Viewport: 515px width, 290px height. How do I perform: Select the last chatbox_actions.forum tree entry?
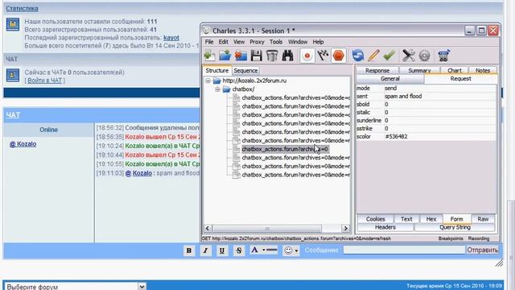295,175
